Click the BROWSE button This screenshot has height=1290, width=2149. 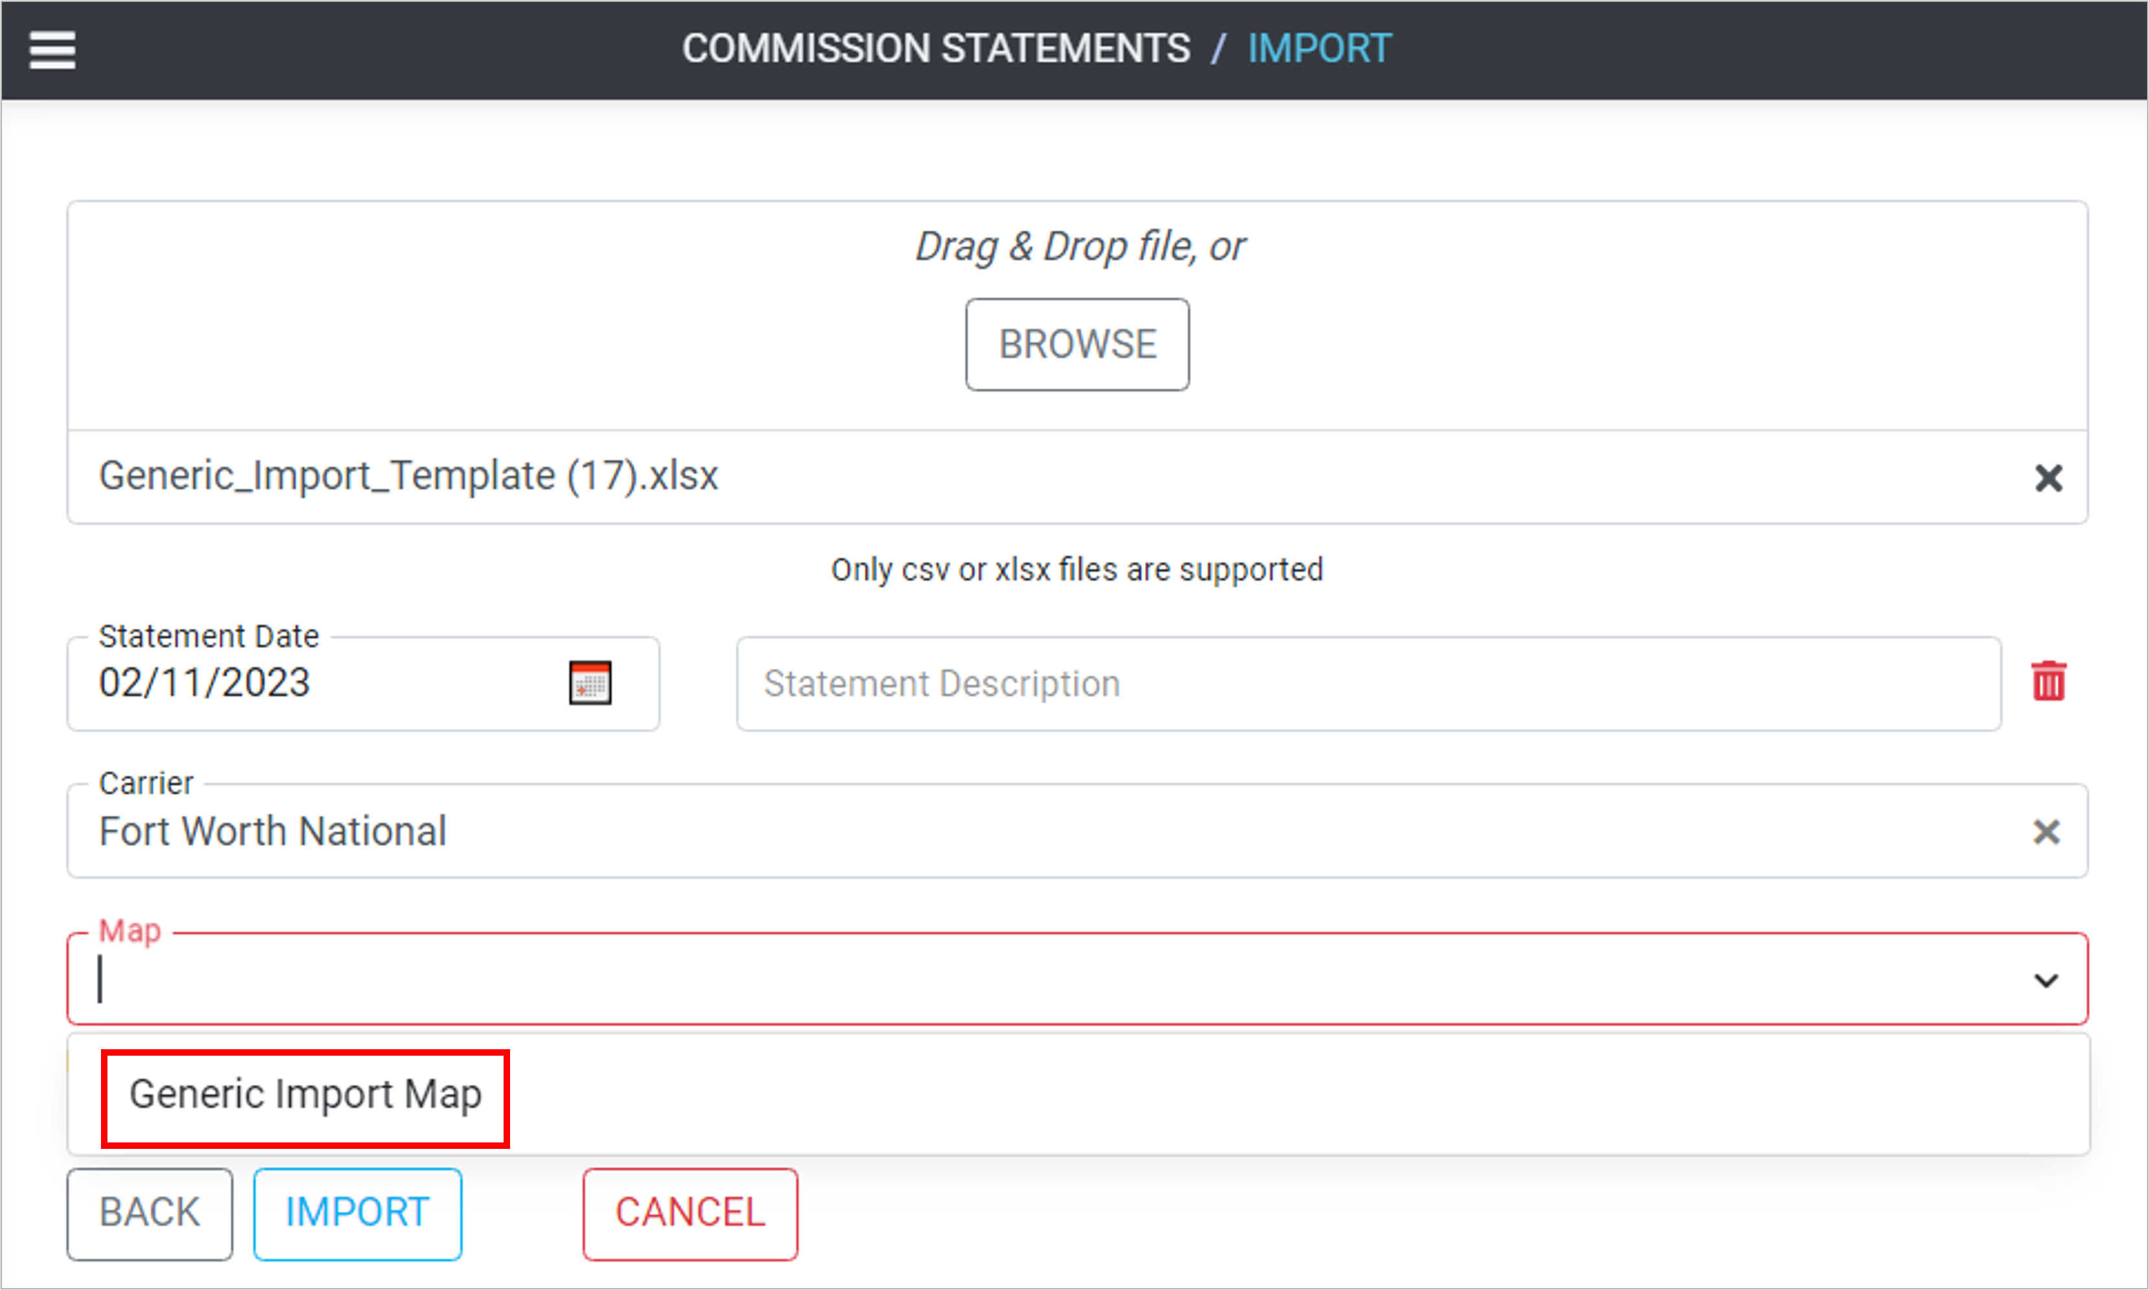(x=1076, y=344)
